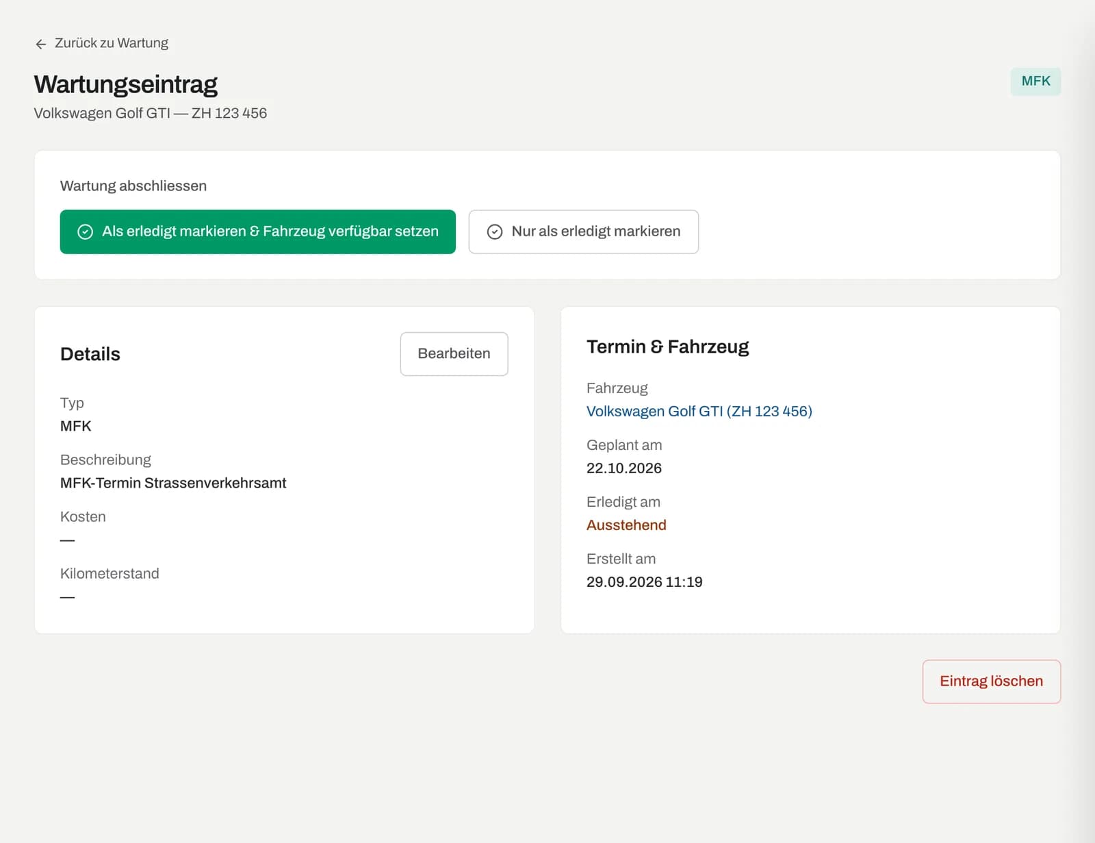
Task: Click planned date '22.10.2026'
Action: (624, 468)
